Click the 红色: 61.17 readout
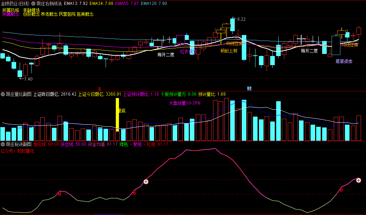 [158, 144]
